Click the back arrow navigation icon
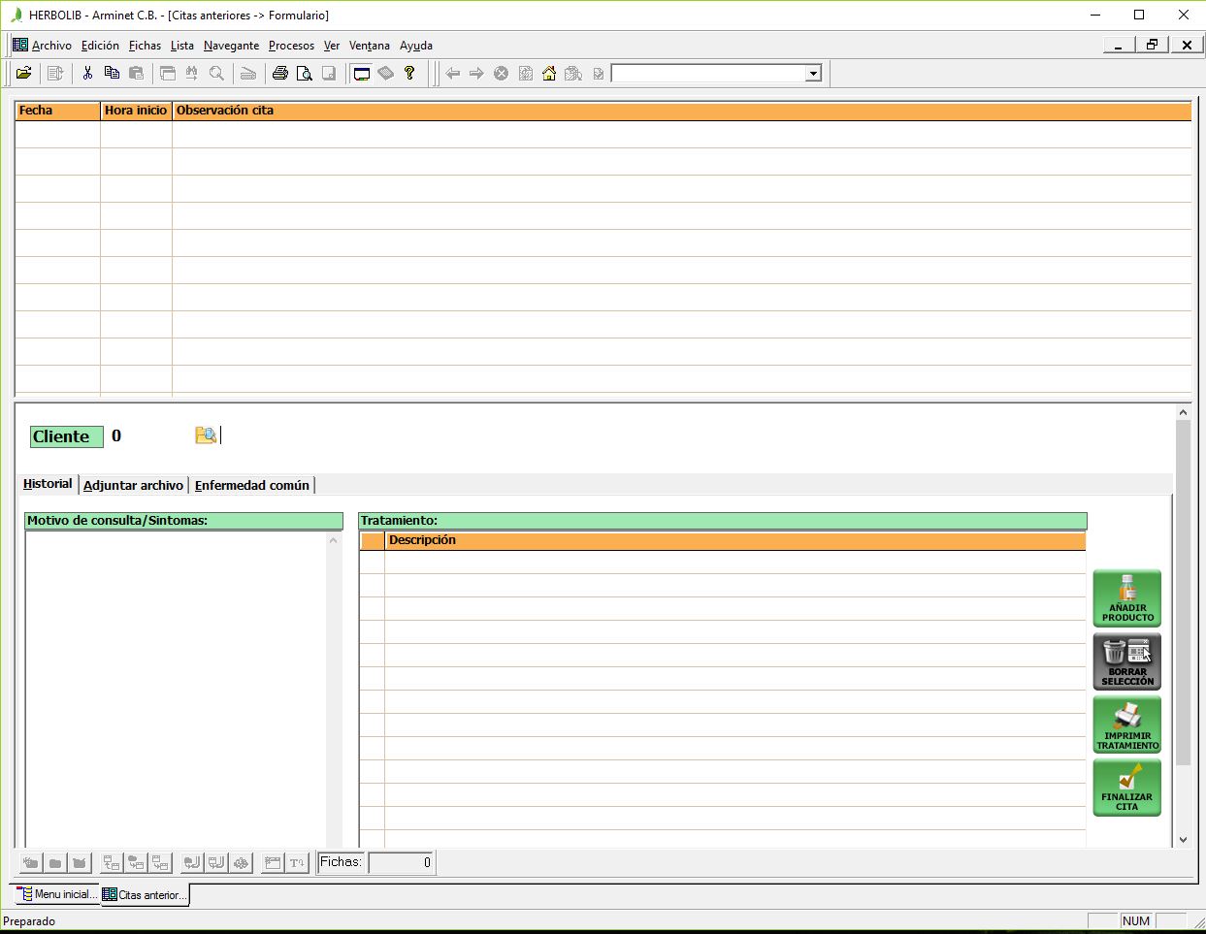Image resolution: width=1206 pixels, height=934 pixels. 452,73
